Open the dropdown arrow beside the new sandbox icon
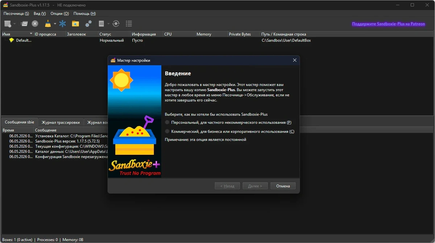This screenshot has width=435, height=243. pyautogui.click(x=14, y=24)
